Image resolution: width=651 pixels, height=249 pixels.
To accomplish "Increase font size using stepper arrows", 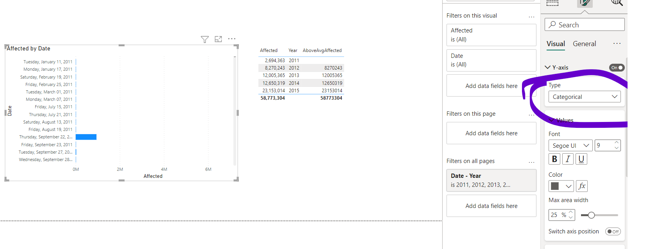I will coord(616,143).
